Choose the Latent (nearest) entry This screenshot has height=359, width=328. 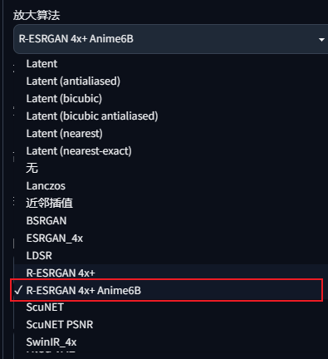[171, 134]
